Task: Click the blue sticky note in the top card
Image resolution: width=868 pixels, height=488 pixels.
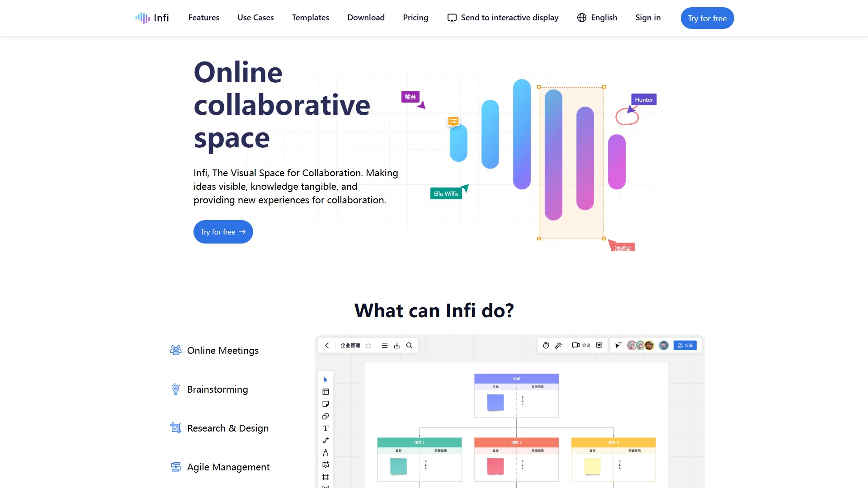Action: pos(495,402)
